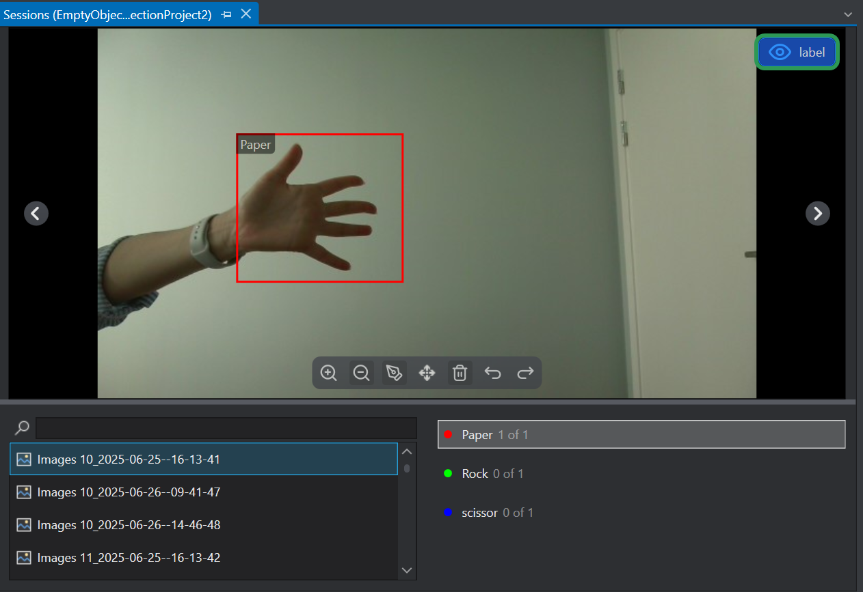863x592 pixels.
Task: Click the red Paper color dot
Action: pyautogui.click(x=448, y=434)
